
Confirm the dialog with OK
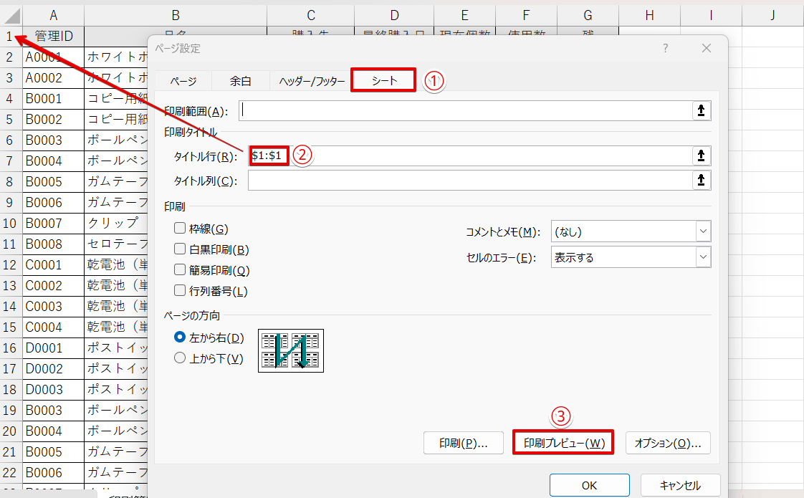tap(588, 484)
